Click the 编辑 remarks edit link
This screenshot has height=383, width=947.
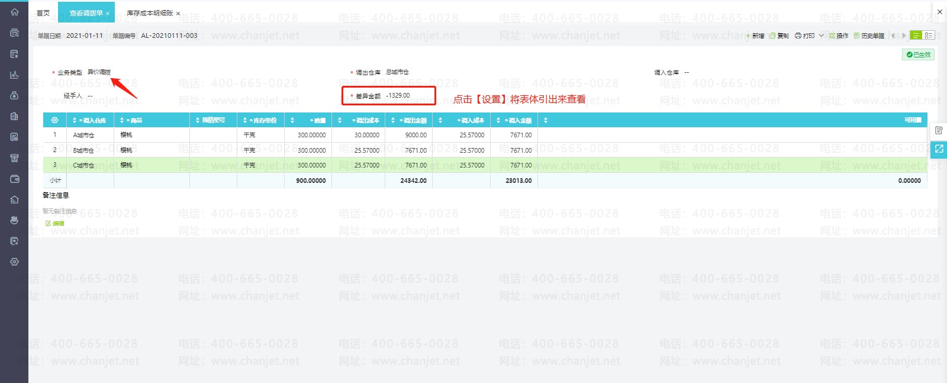54,223
